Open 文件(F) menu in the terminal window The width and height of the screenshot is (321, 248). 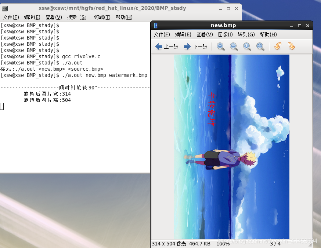click(11, 17)
